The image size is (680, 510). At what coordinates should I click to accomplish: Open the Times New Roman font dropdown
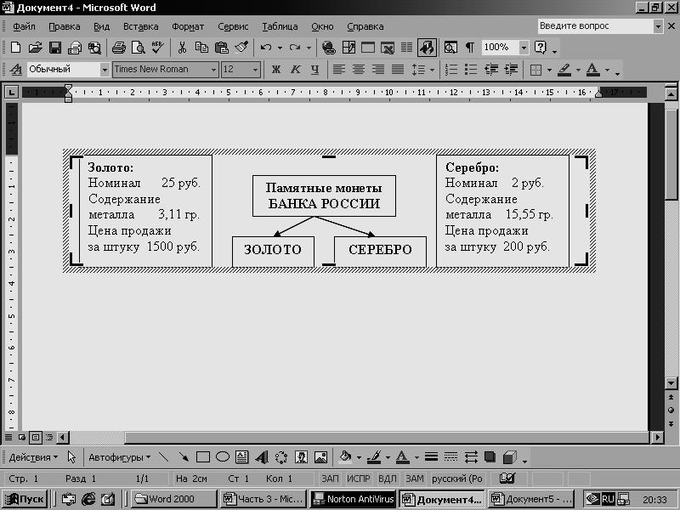(x=213, y=70)
